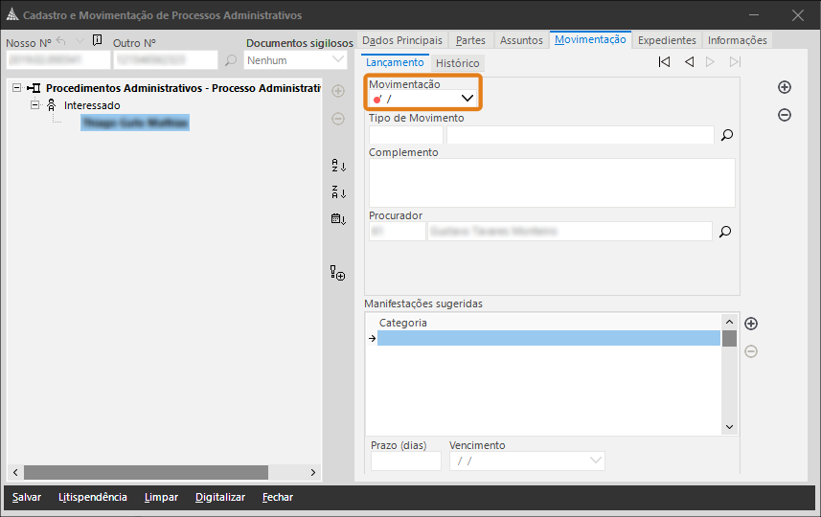Sort tree descending with Z-A icon
This screenshot has height=517, width=821.
(337, 191)
